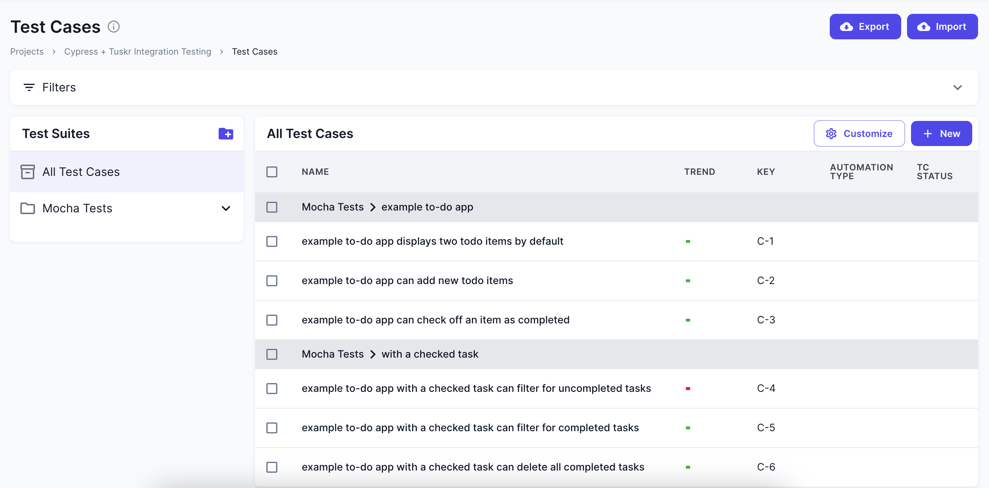This screenshot has height=488, width=989.
Task: Click the filter lines icon beside Filters
Action: coord(29,87)
